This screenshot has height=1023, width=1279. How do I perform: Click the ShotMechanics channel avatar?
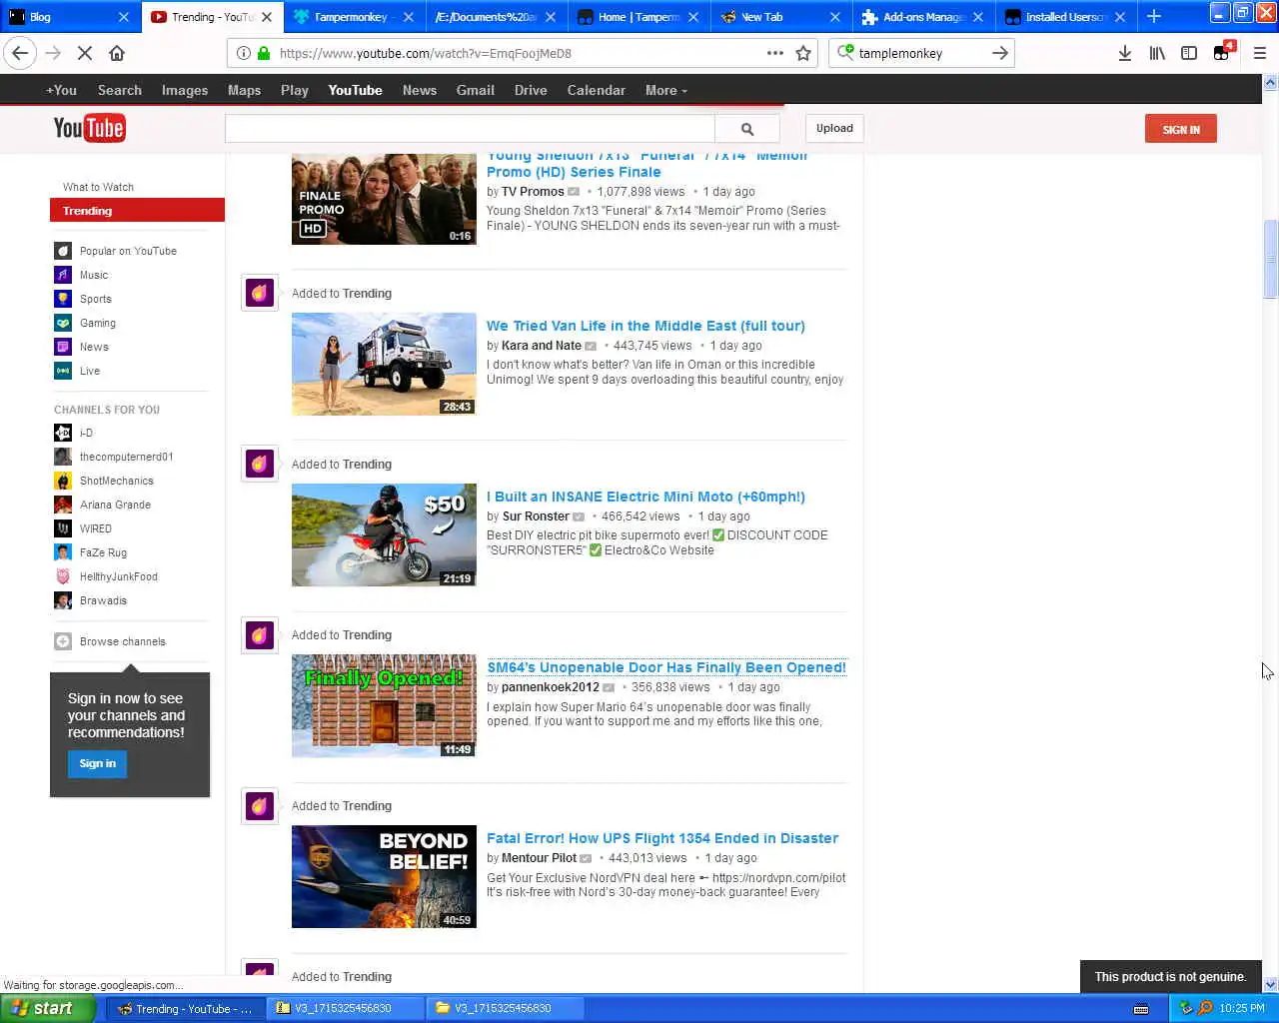[63, 481]
